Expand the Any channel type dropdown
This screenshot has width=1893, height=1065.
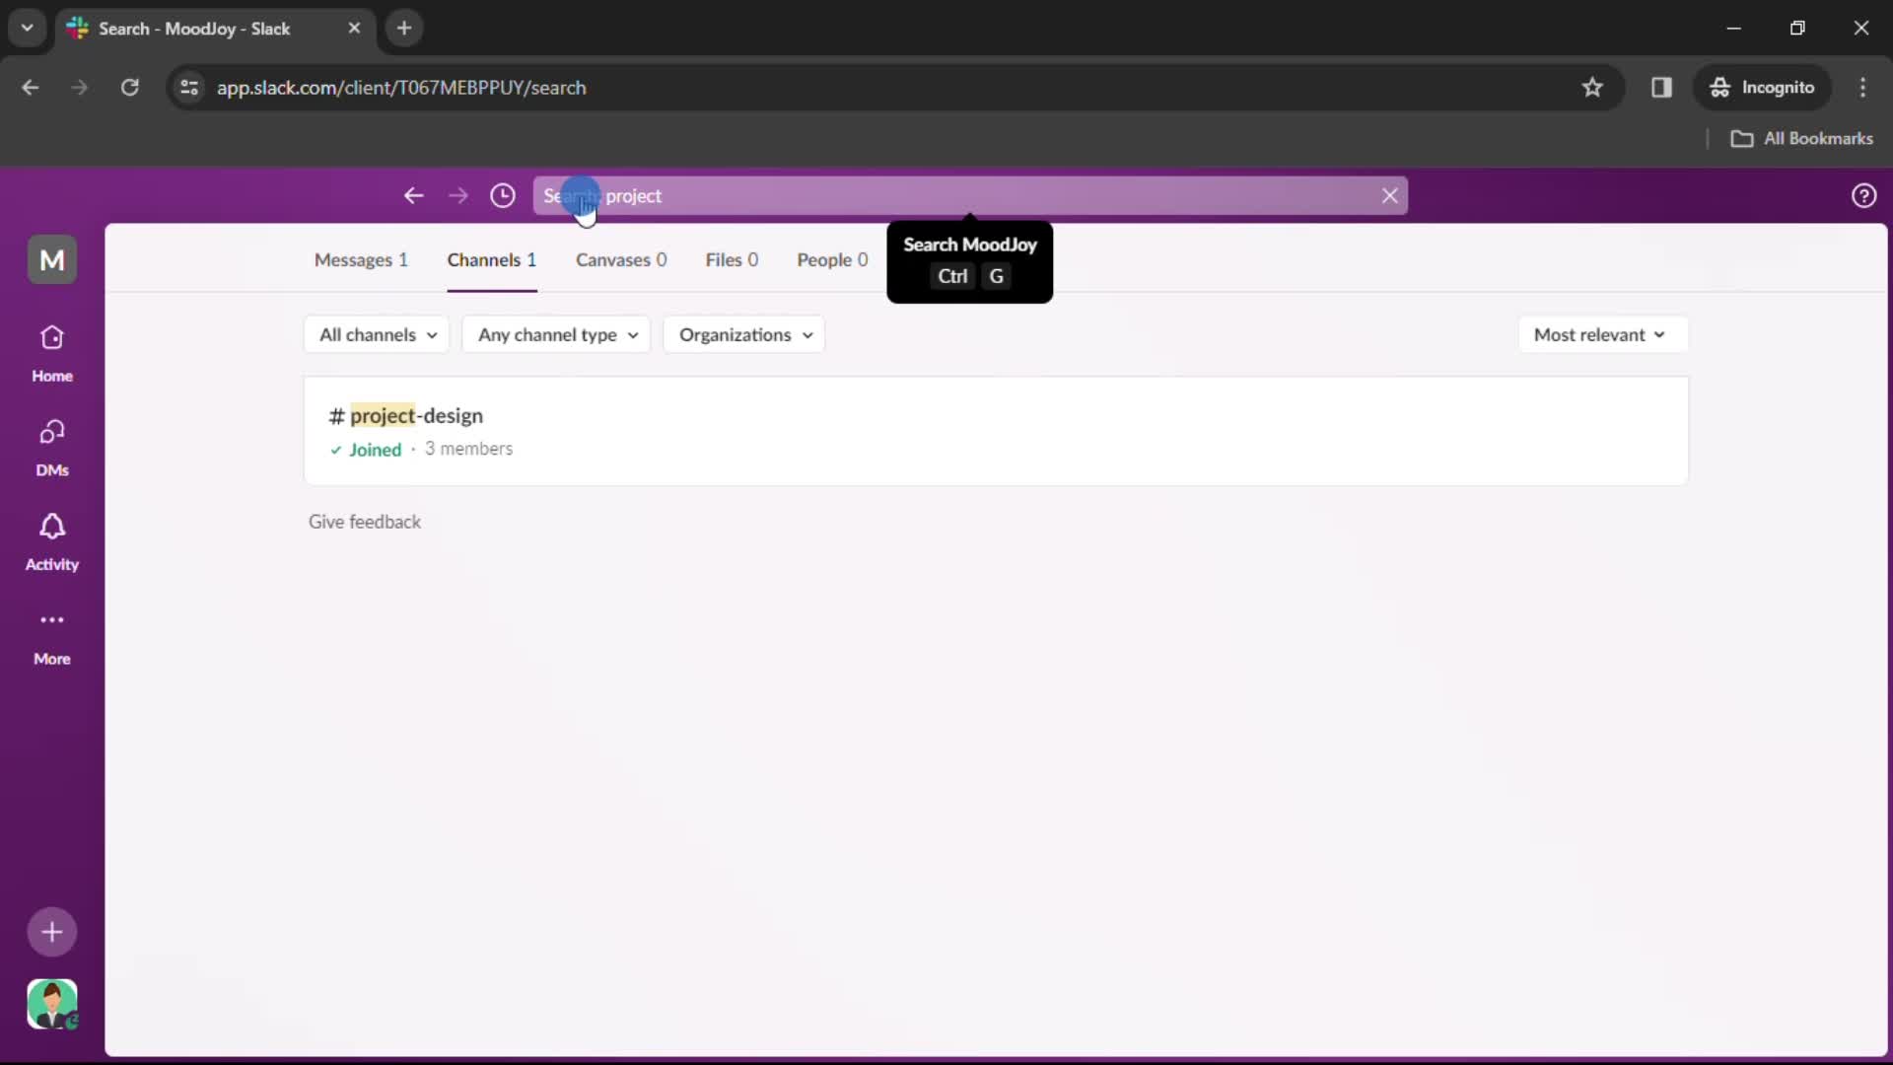tap(555, 334)
